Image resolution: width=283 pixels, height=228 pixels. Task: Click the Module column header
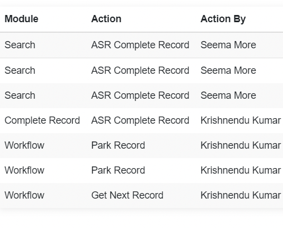pyautogui.click(x=22, y=19)
